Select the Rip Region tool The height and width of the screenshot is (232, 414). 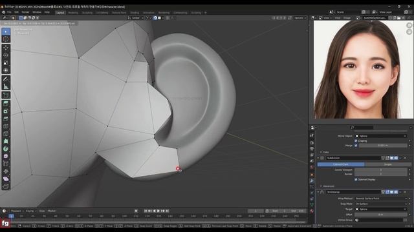[x=6, y=186]
